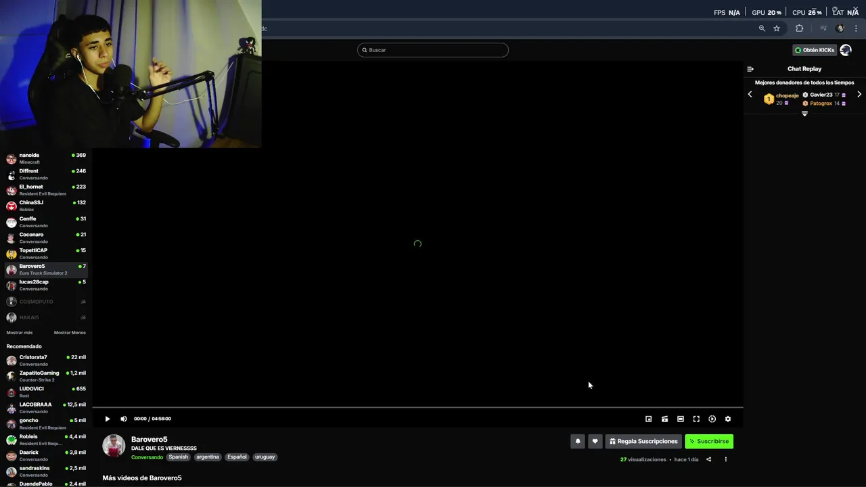This screenshot has width=866, height=487.
Task: Switch to theater mode
Action: click(680, 419)
